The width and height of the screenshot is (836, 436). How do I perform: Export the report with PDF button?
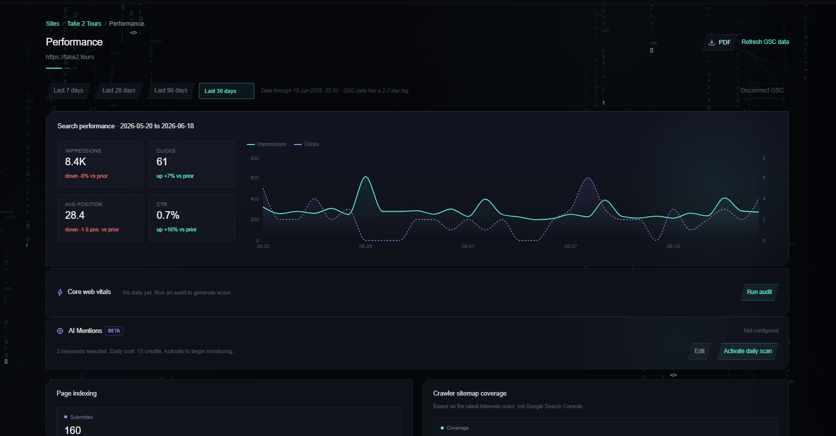coord(719,42)
